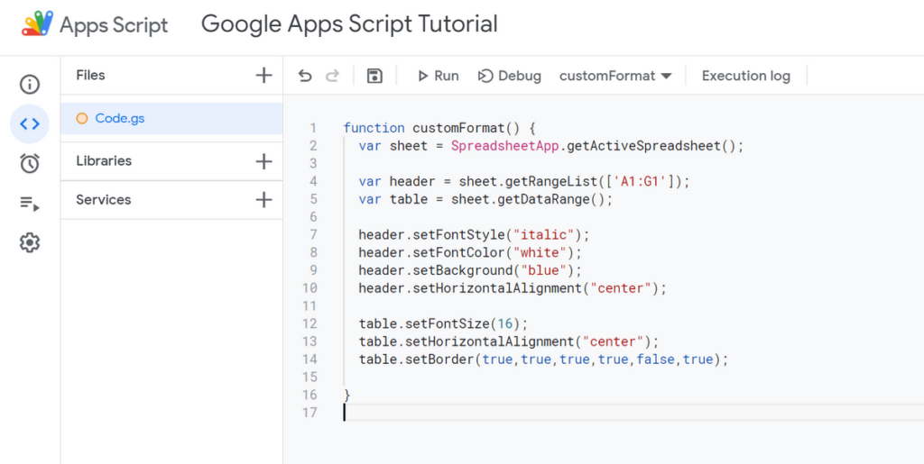Click getDataRange on line 5
The height and width of the screenshot is (464, 924).
pyautogui.click(x=543, y=199)
